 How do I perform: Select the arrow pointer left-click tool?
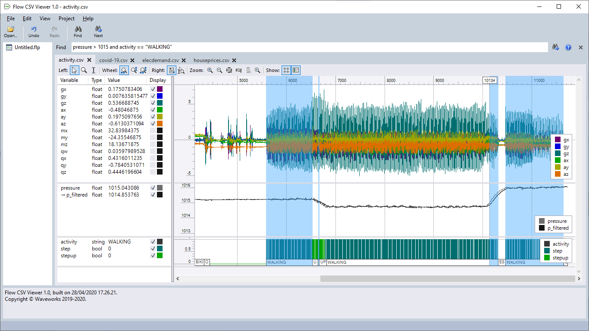click(x=75, y=70)
